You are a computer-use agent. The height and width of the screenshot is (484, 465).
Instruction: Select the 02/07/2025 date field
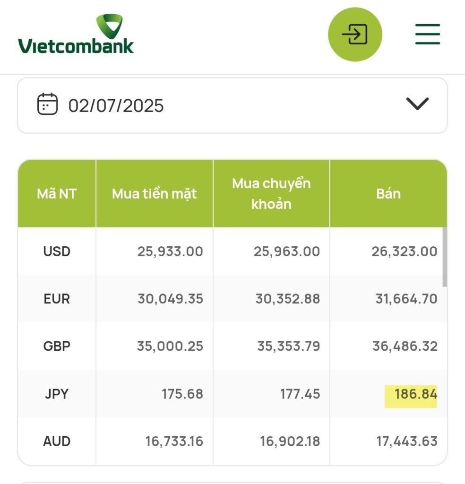click(232, 105)
